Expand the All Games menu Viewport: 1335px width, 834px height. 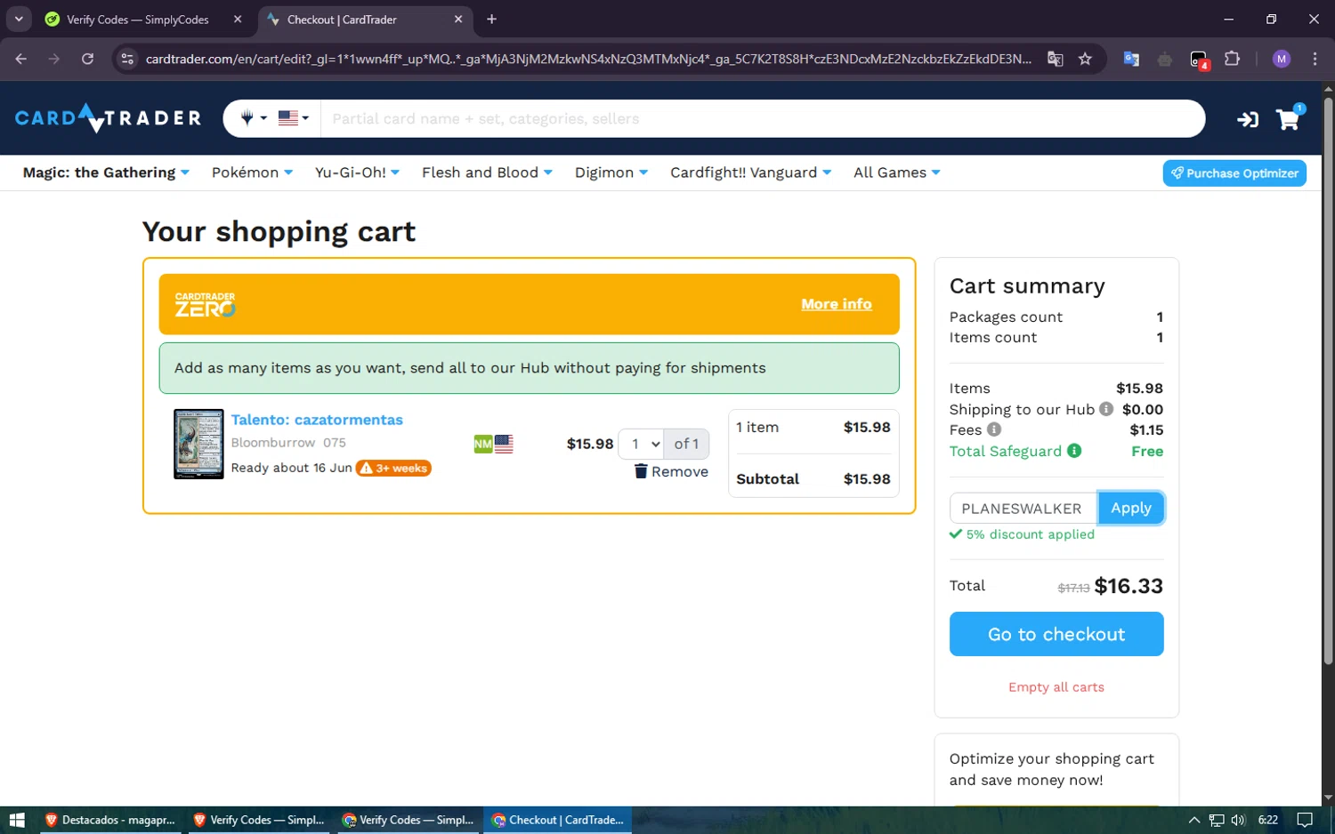tap(896, 172)
